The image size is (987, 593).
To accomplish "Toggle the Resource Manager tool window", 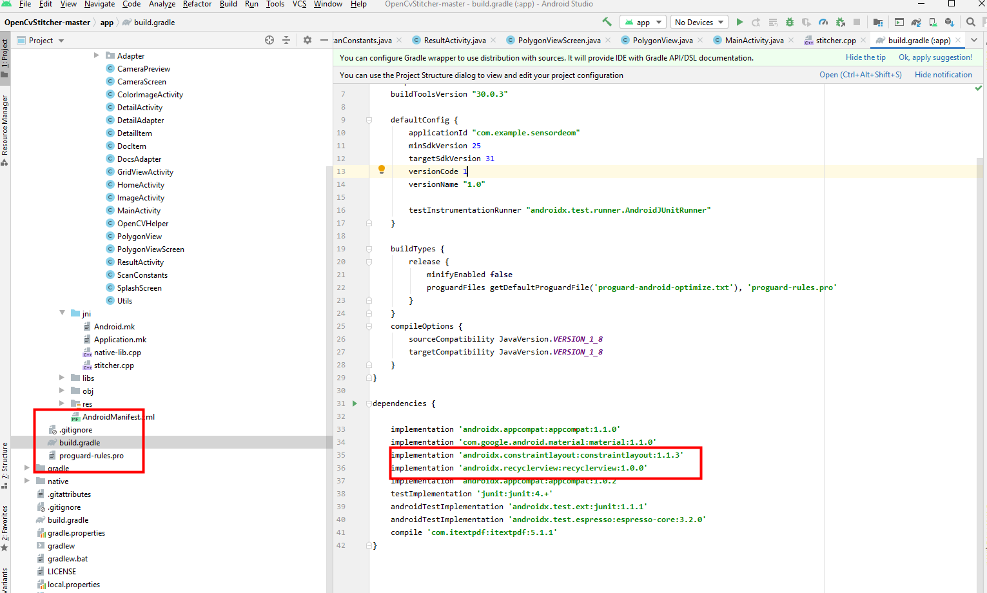I will click(x=5, y=130).
